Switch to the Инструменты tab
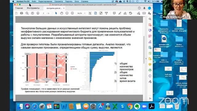Viewport: 197px width, 111px height. (x=33, y=8)
